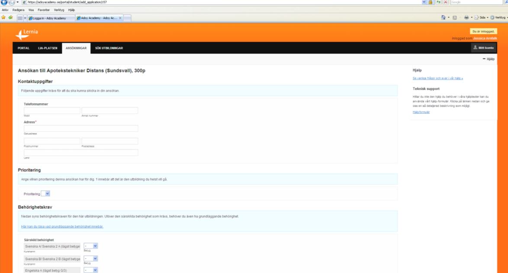Expand the tab list dropdown arrow
The image size is (508, 273).
click(25, 18)
